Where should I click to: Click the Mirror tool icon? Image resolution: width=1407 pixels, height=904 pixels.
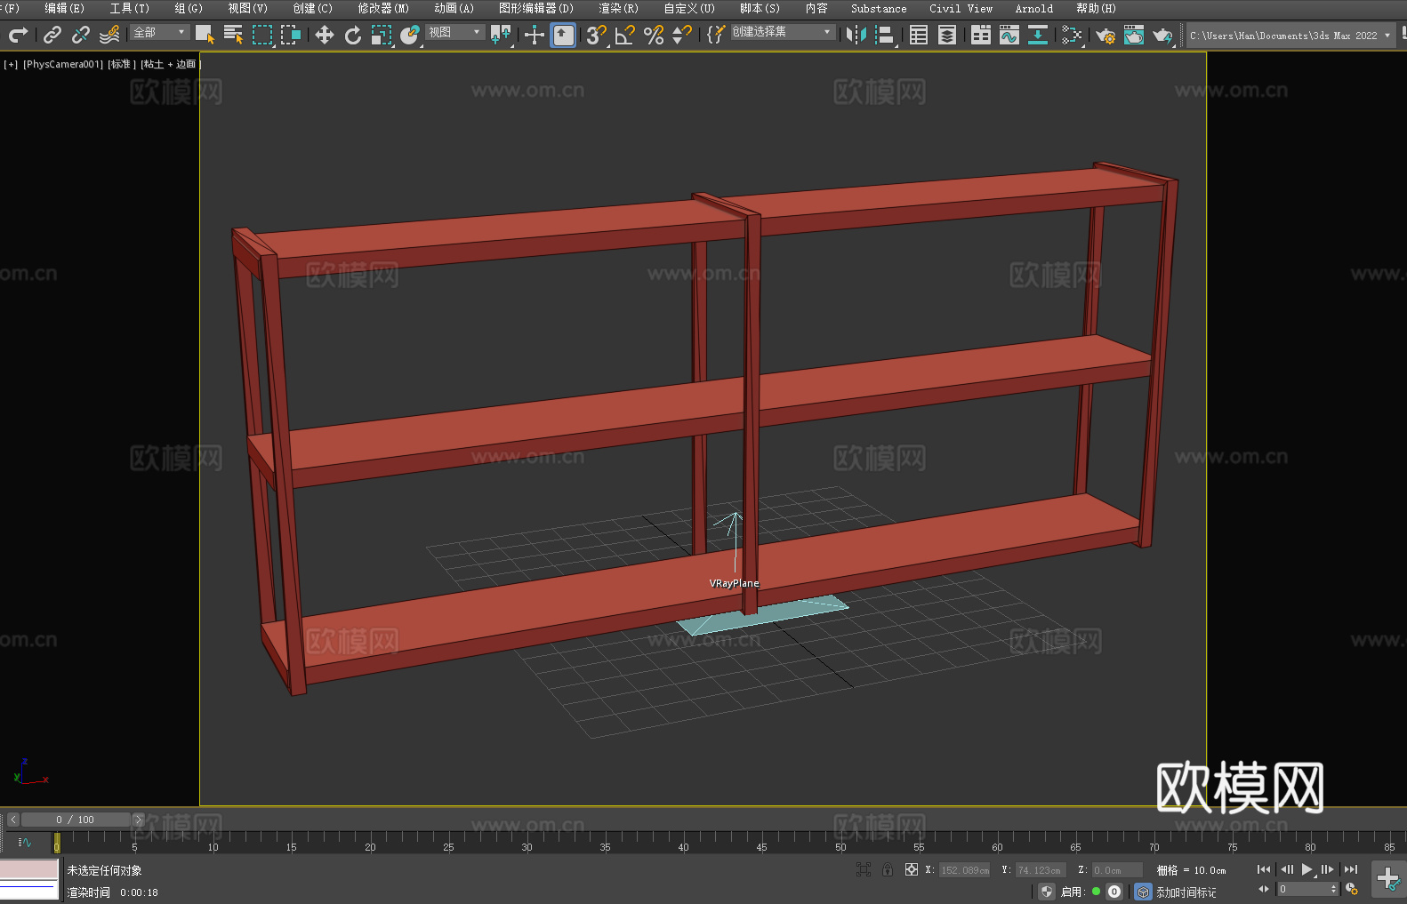[x=856, y=35]
